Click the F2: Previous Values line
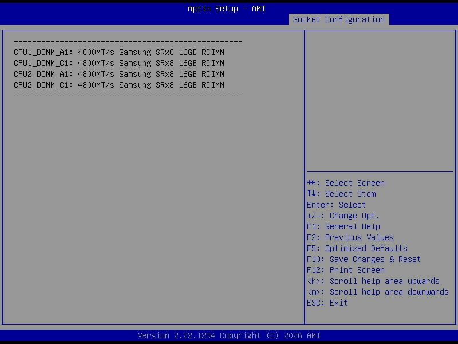The width and height of the screenshot is (458, 344). (350, 237)
